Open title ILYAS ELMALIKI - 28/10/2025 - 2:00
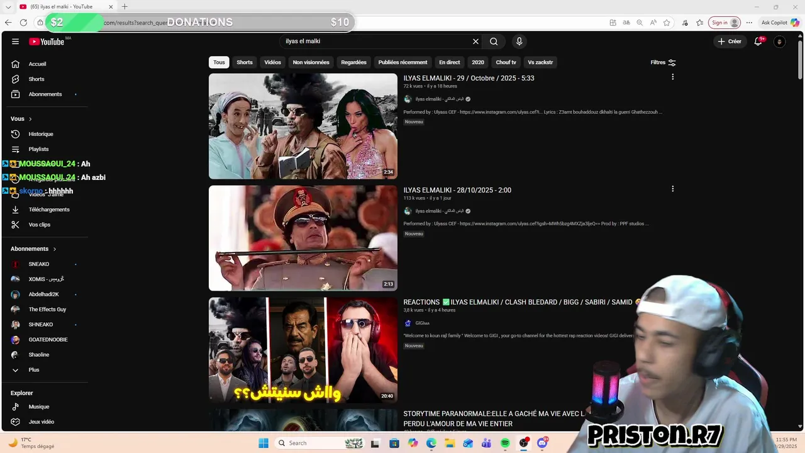Screen dimensions: 805x453 (457, 190)
